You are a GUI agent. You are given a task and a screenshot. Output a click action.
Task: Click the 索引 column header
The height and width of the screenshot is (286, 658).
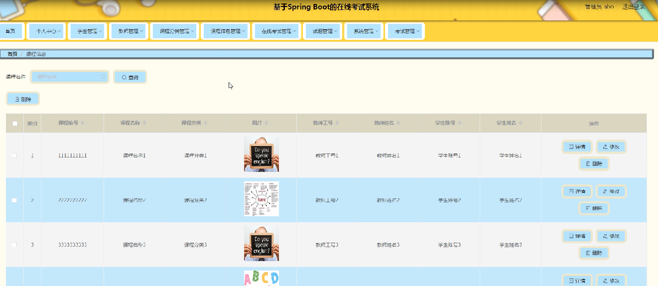click(x=32, y=124)
